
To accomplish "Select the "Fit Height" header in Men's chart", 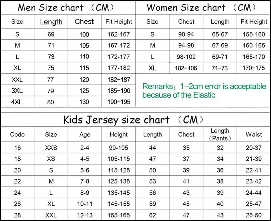I will 119,22.
